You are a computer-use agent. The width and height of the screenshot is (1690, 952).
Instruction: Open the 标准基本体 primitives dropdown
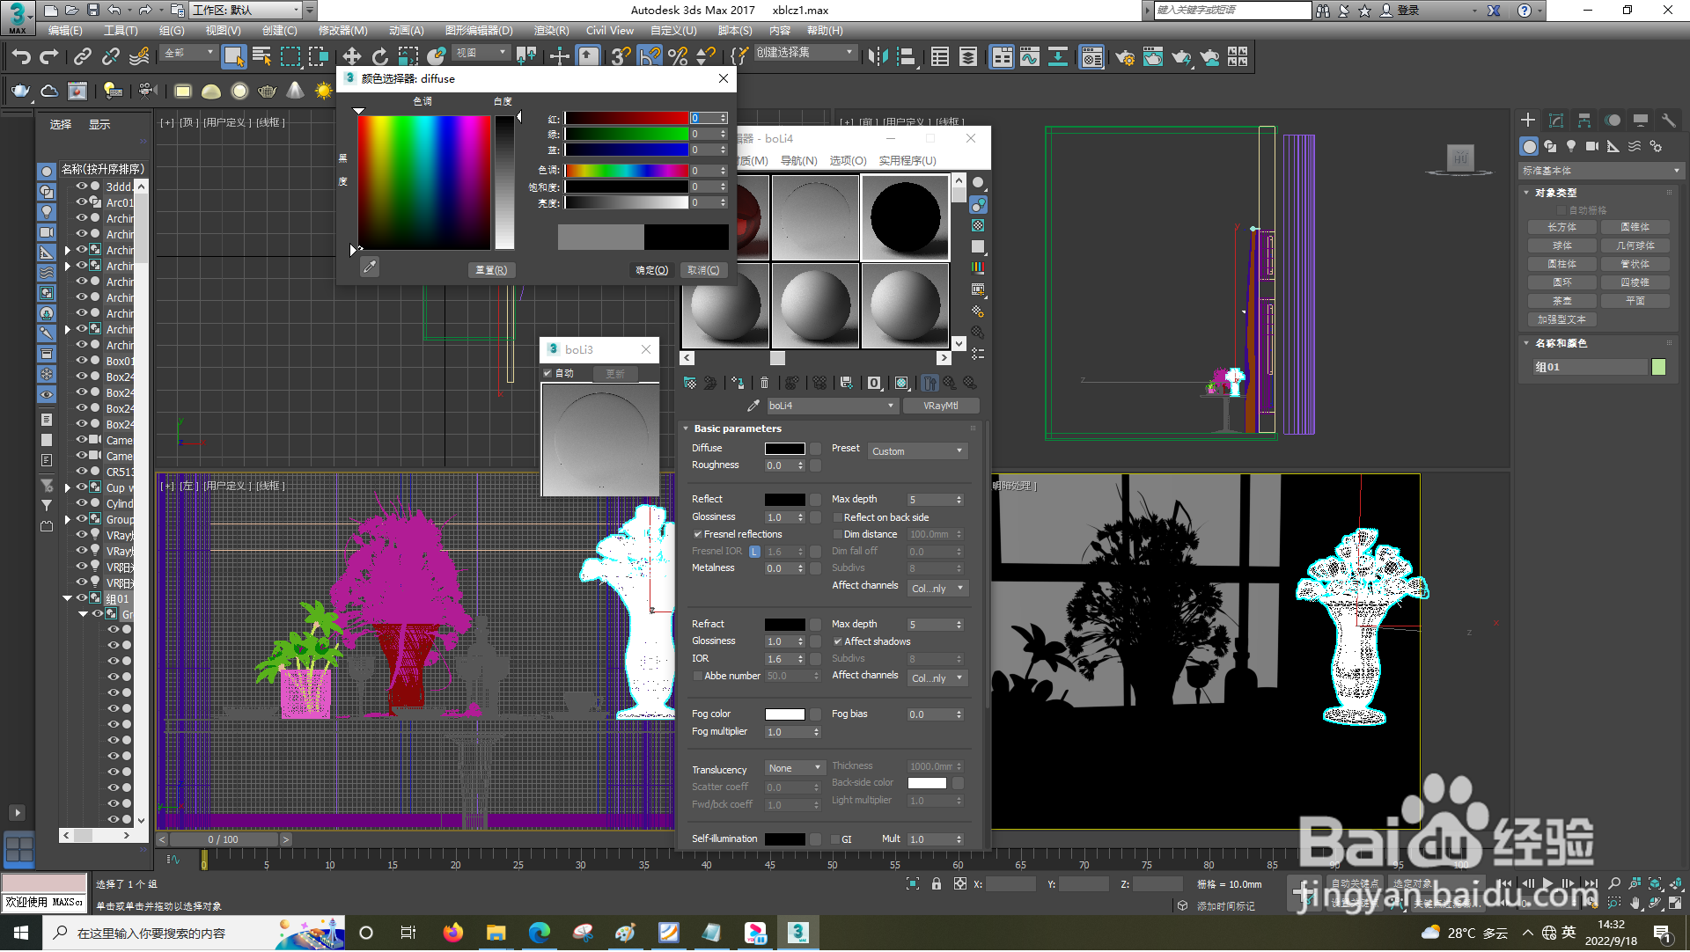pos(1600,171)
